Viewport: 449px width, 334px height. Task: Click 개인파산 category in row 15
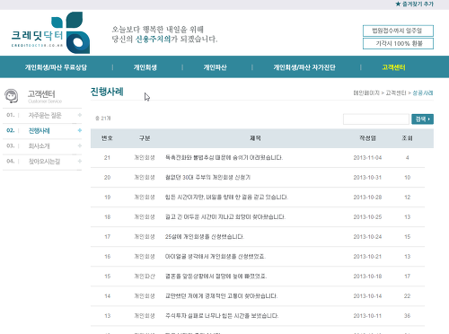coord(145,277)
